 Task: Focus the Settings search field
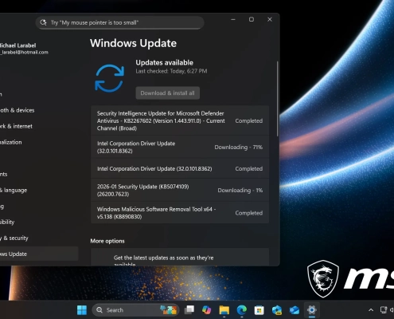pyautogui.click(x=119, y=22)
